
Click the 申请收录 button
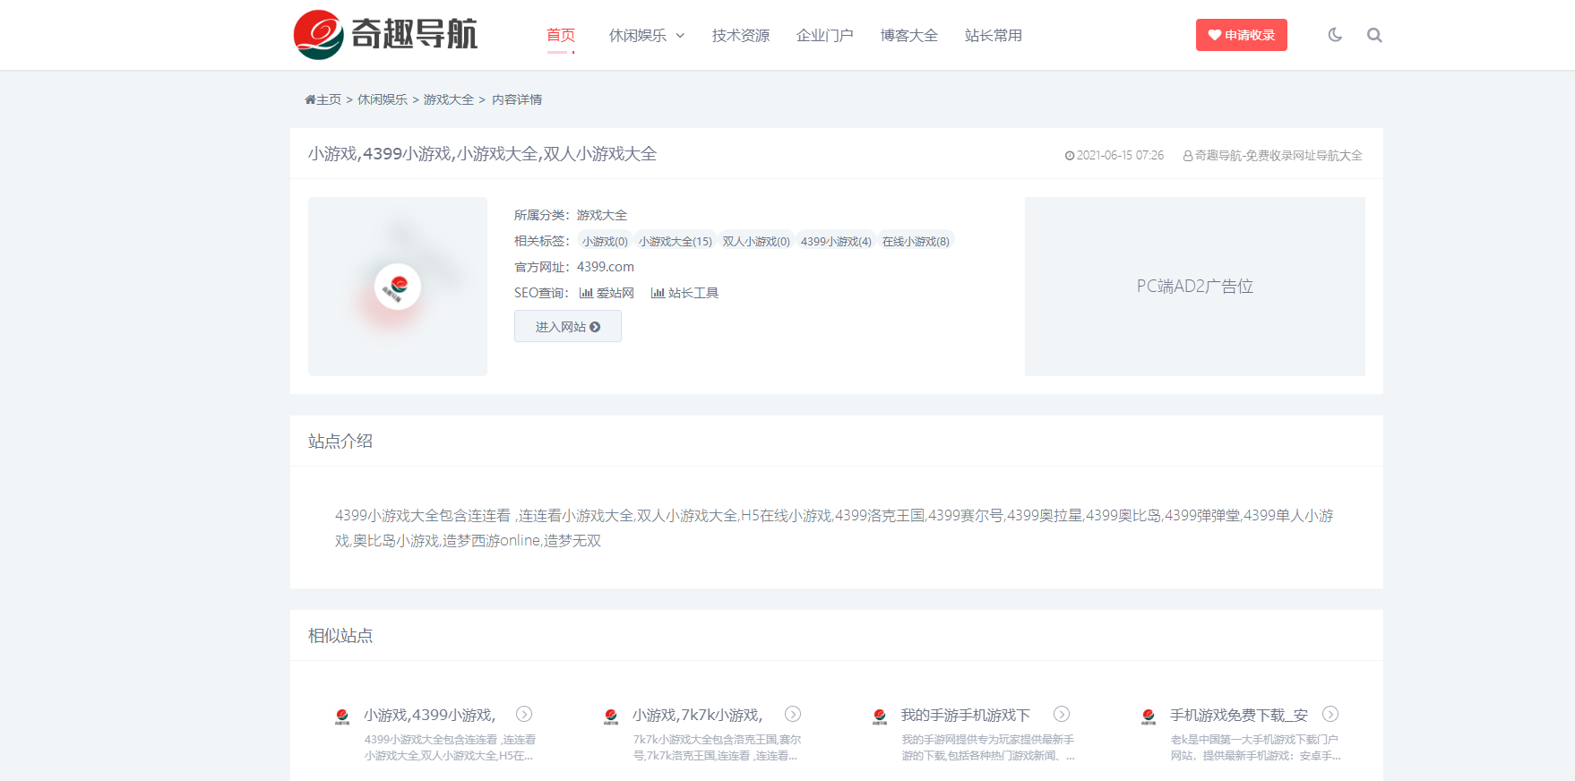(x=1241, y=35)
